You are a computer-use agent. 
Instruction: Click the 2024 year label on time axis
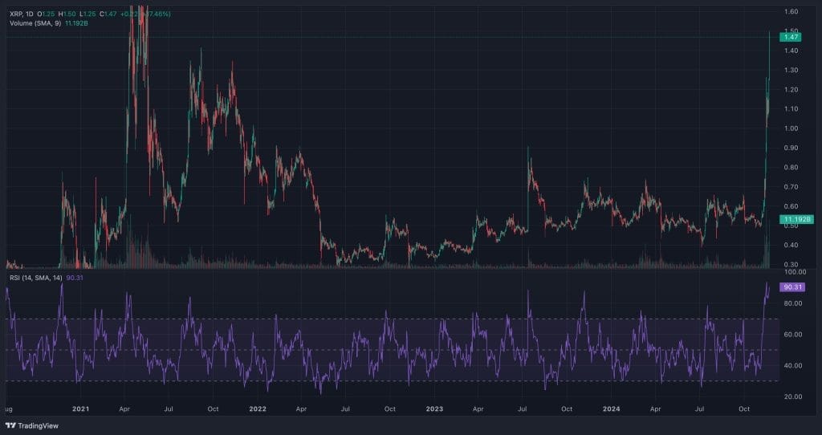point(611,409)
